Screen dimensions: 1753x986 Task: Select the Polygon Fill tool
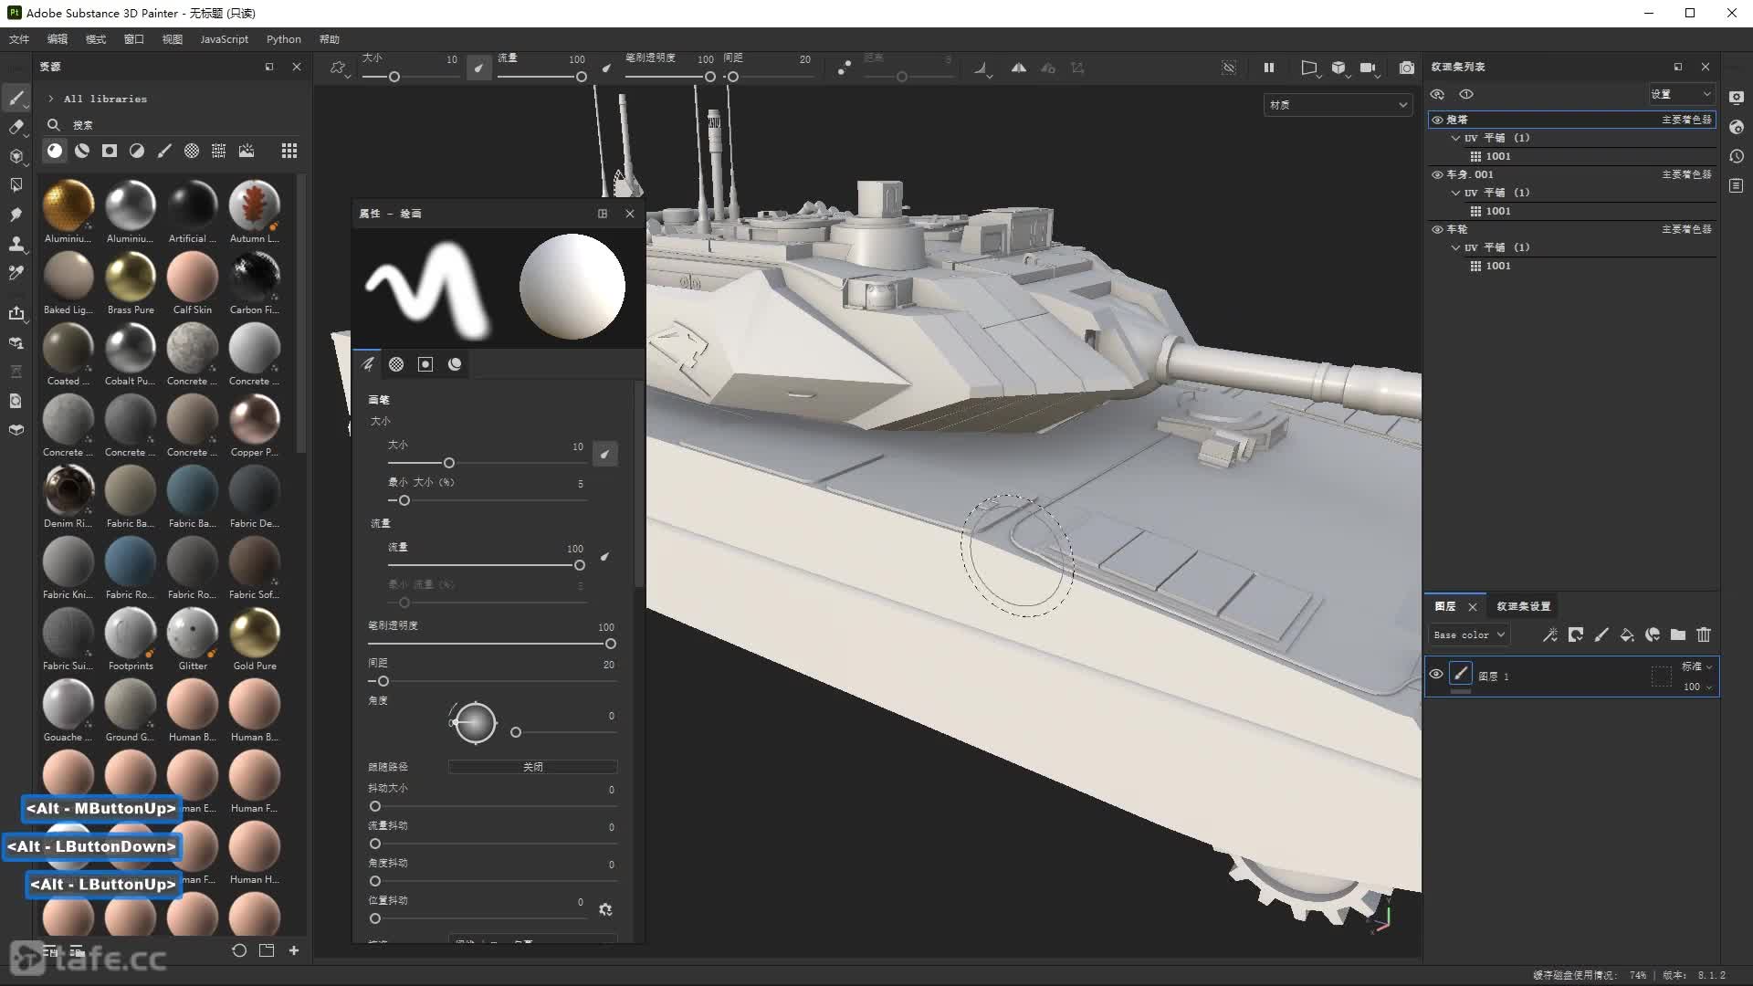(17, 184)
